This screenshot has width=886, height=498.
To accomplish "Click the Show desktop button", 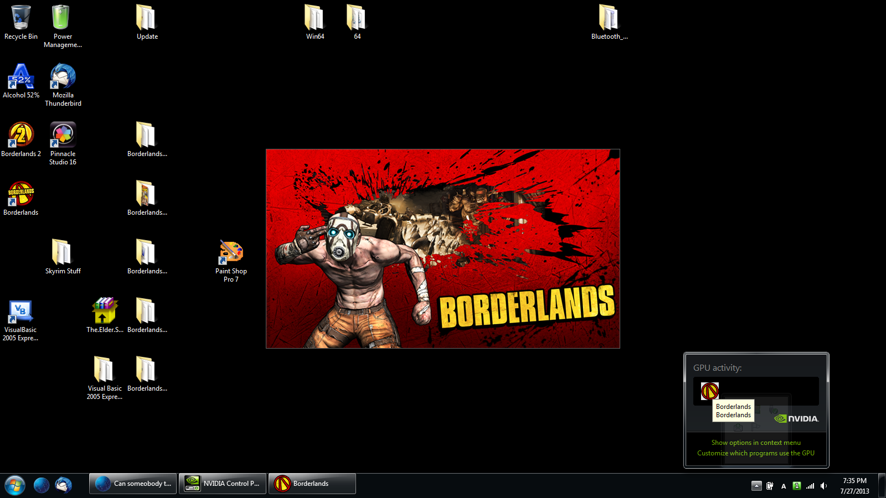I will [x=882, y=485].
